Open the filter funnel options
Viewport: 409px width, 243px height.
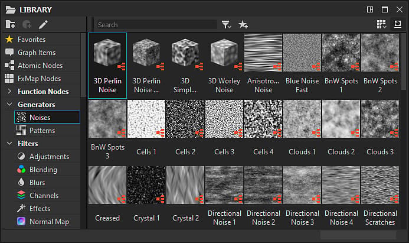tap(226, 25)
